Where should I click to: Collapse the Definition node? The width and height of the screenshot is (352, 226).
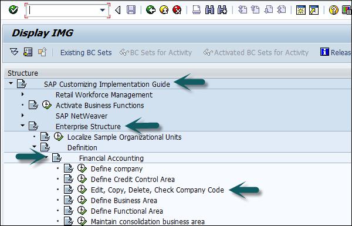click(x=34, y=147)
